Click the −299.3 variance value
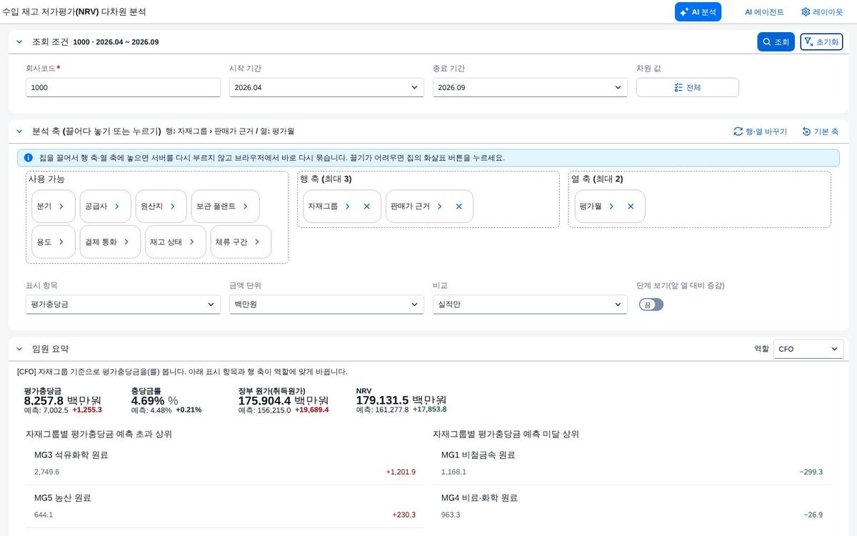This screenshot has width=857, height=536. [811, 472]
